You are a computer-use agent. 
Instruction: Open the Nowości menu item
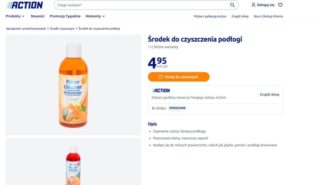tap(38, 16)
